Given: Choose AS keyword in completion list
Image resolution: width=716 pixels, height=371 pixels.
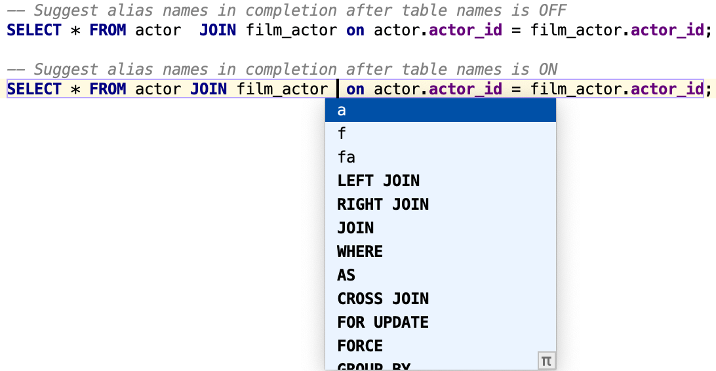Looking at the screenshot, I should click(440, 275).
